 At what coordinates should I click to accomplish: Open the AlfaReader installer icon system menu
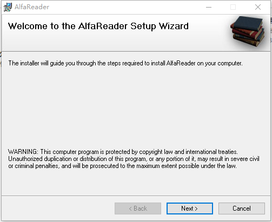8,7
